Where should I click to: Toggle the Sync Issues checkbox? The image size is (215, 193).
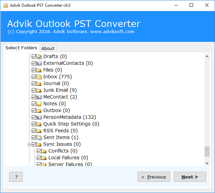[34, 144]
